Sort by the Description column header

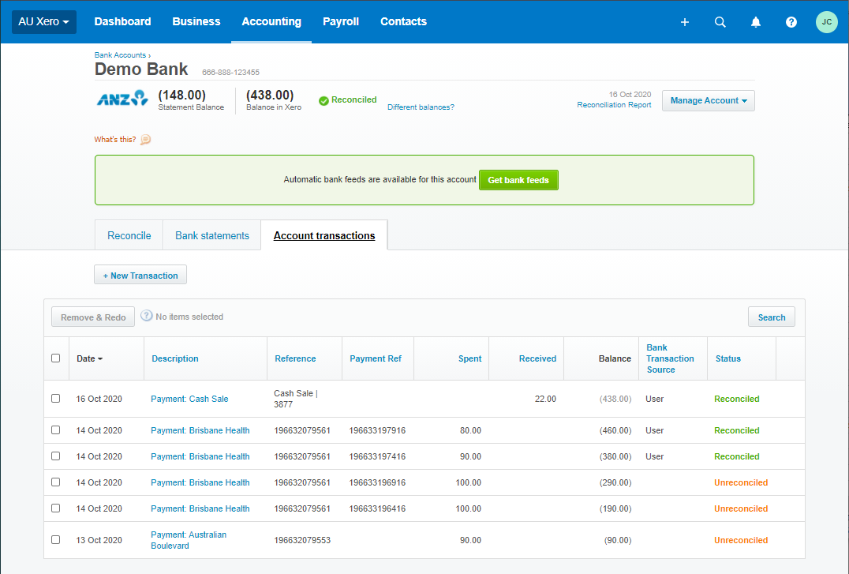click(175, 358)
